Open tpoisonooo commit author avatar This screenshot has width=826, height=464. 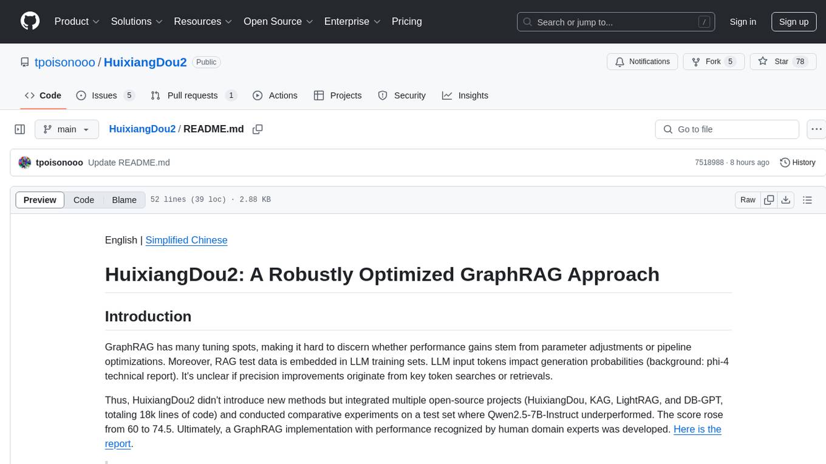point(25,162)
